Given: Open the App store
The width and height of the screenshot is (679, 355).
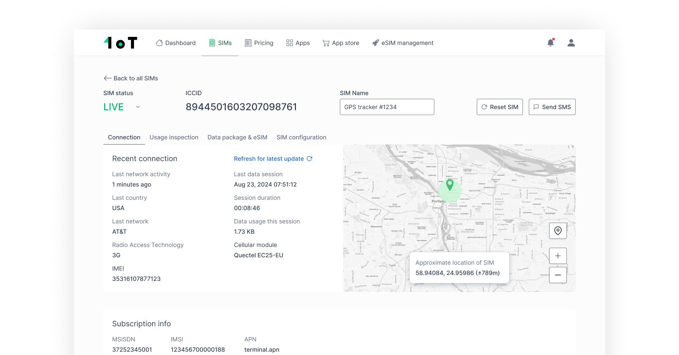Looking at the screenshot, I should (341, 43).
